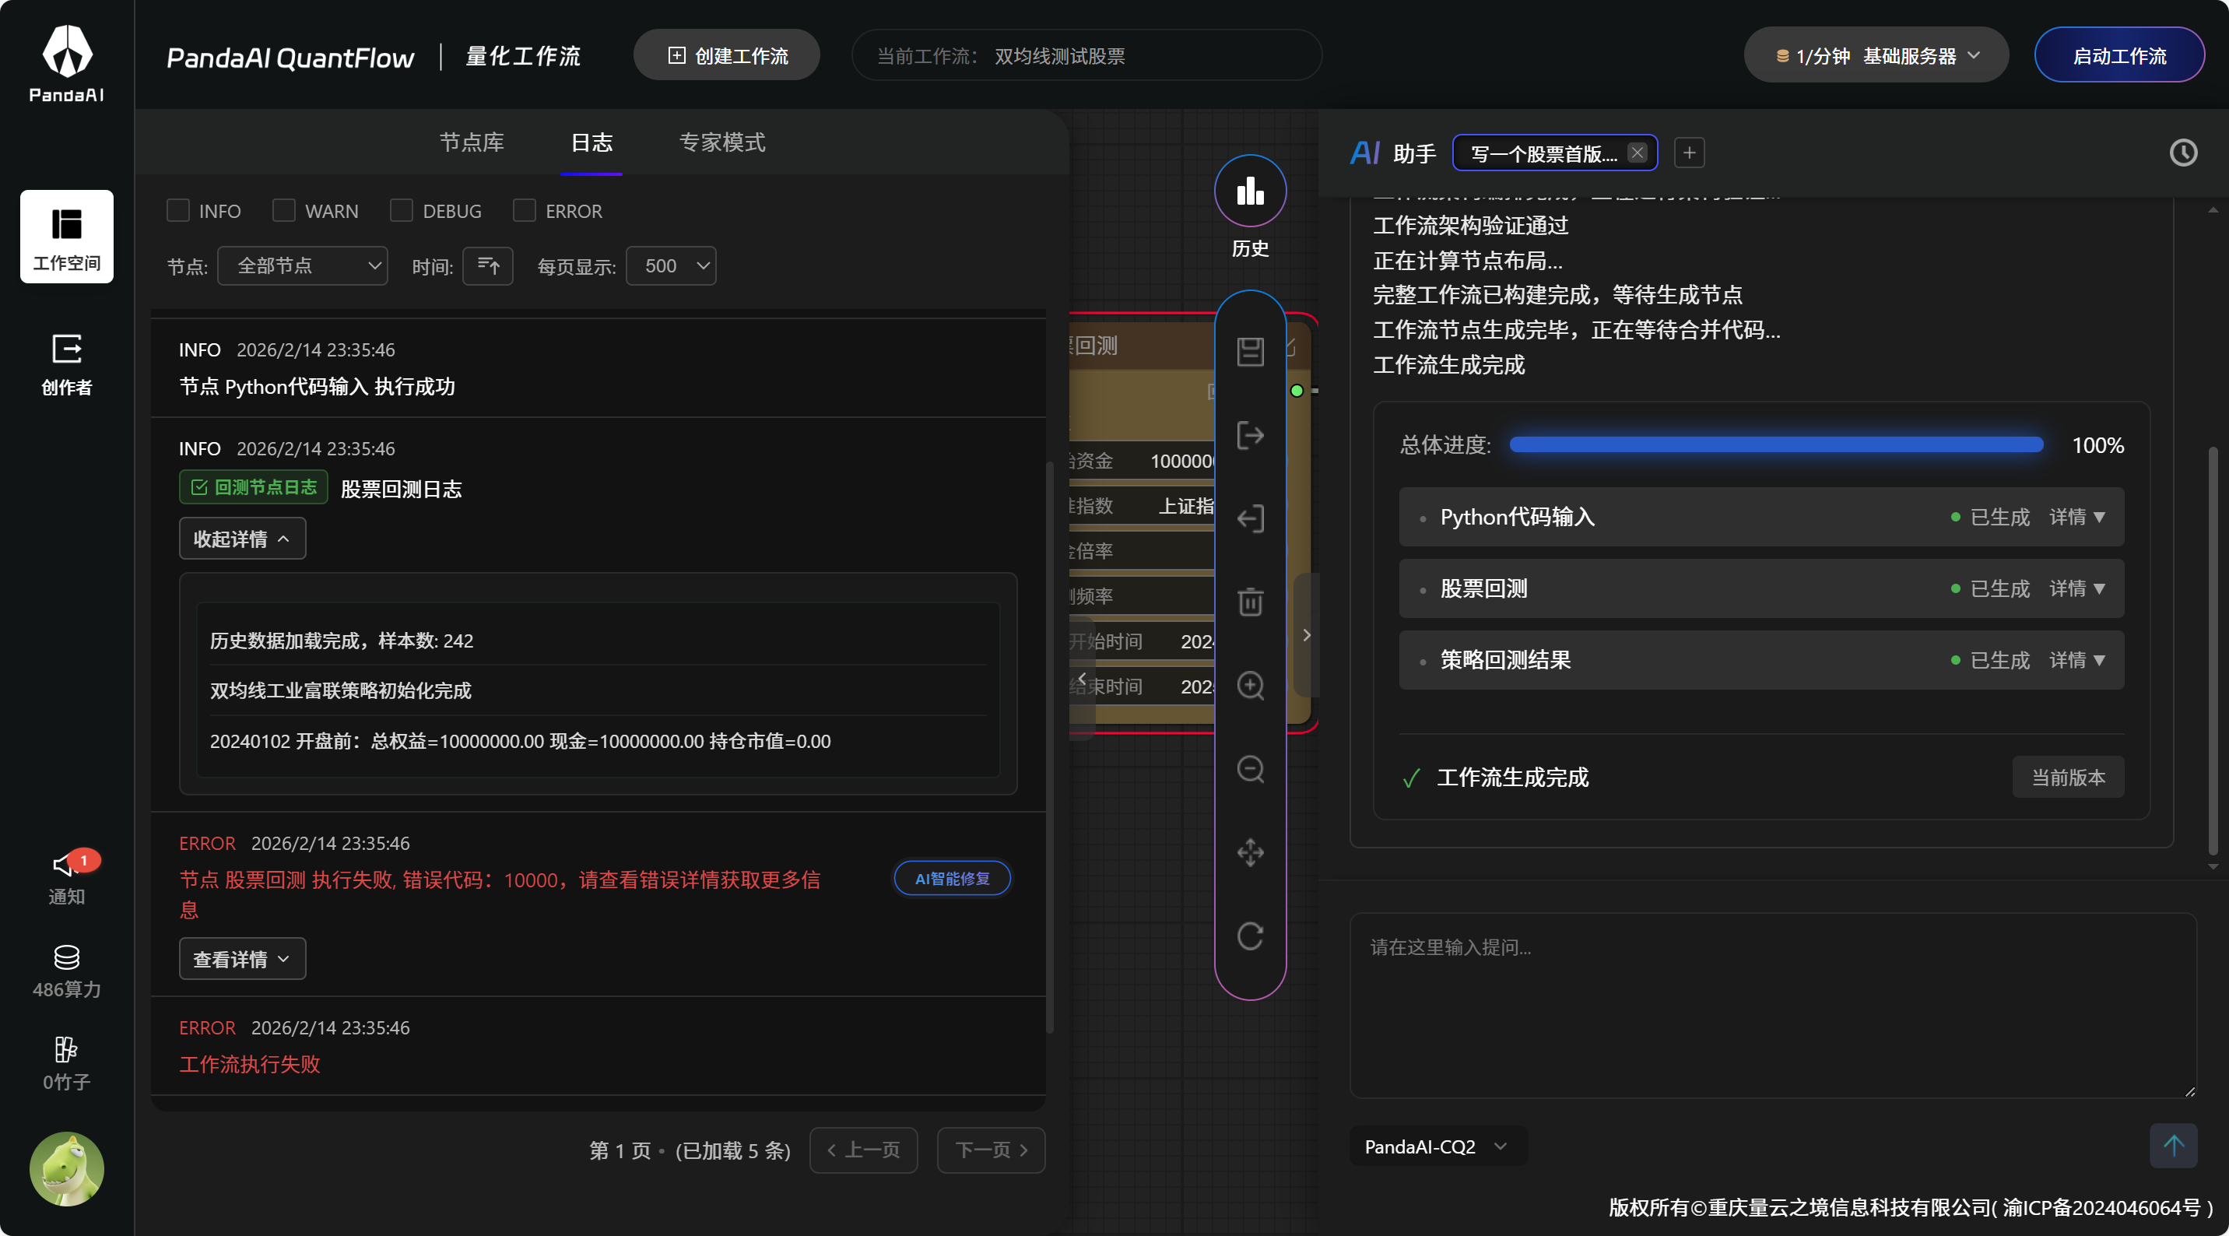Click the 总体进度 progress bar
The width and height of the screenshot is (2229, 1236).
click(x=1777, y=445)
